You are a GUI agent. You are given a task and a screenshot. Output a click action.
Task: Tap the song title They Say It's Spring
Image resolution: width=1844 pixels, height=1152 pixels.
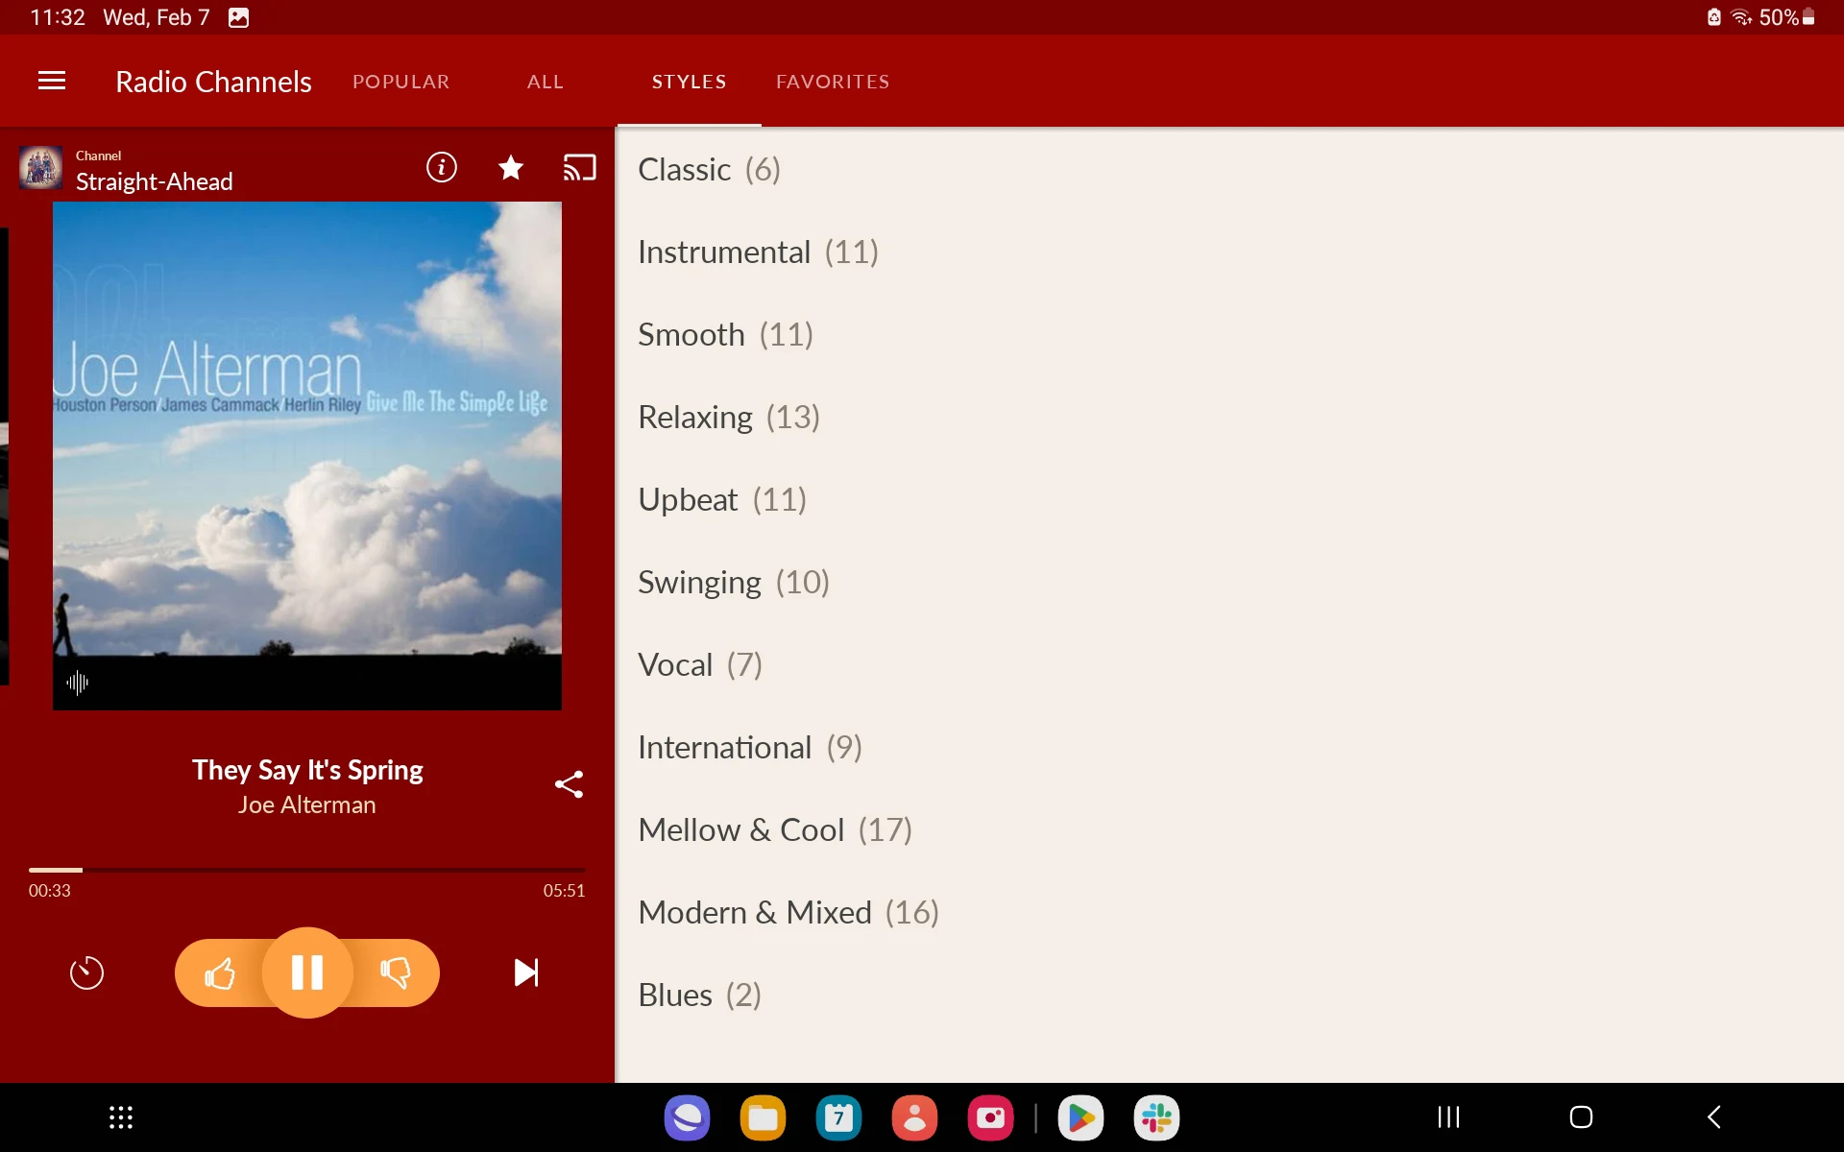coord(307,770)
